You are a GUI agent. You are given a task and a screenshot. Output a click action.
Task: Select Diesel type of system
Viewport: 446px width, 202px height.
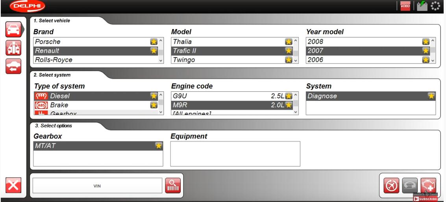click(x=96, y=96)
